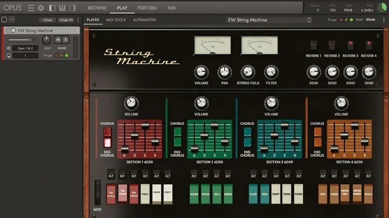Click the speaker output icon
This screenshot has height=218, width=389.
pyautogui.click(x=9, y=48)
